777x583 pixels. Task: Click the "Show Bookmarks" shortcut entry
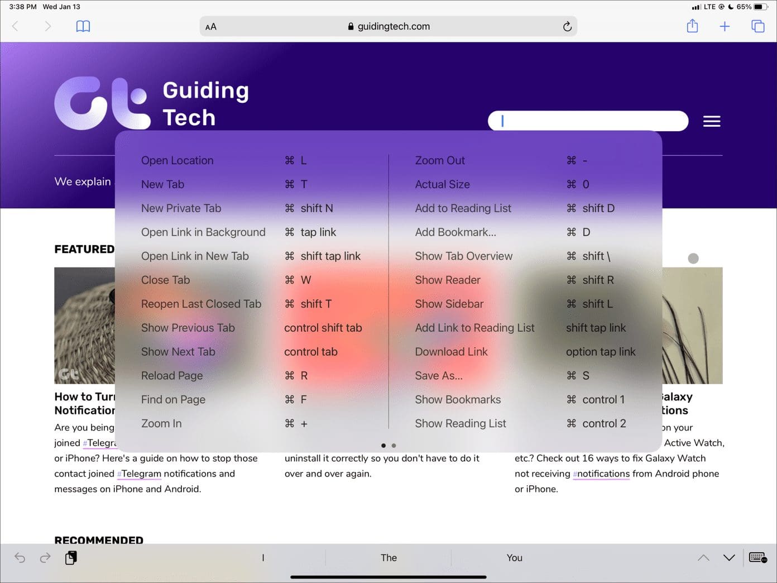(458, 400)
